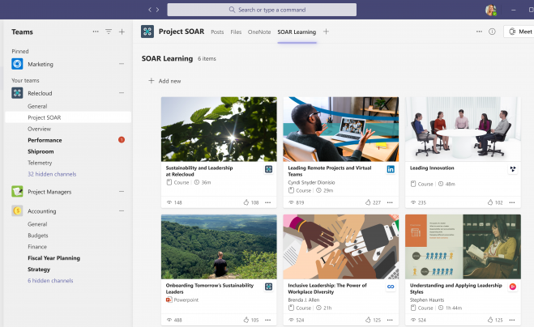534x327 pixels.
Task: Open the Leading Innovation meeting thumbnail
Action: point(463,129)
